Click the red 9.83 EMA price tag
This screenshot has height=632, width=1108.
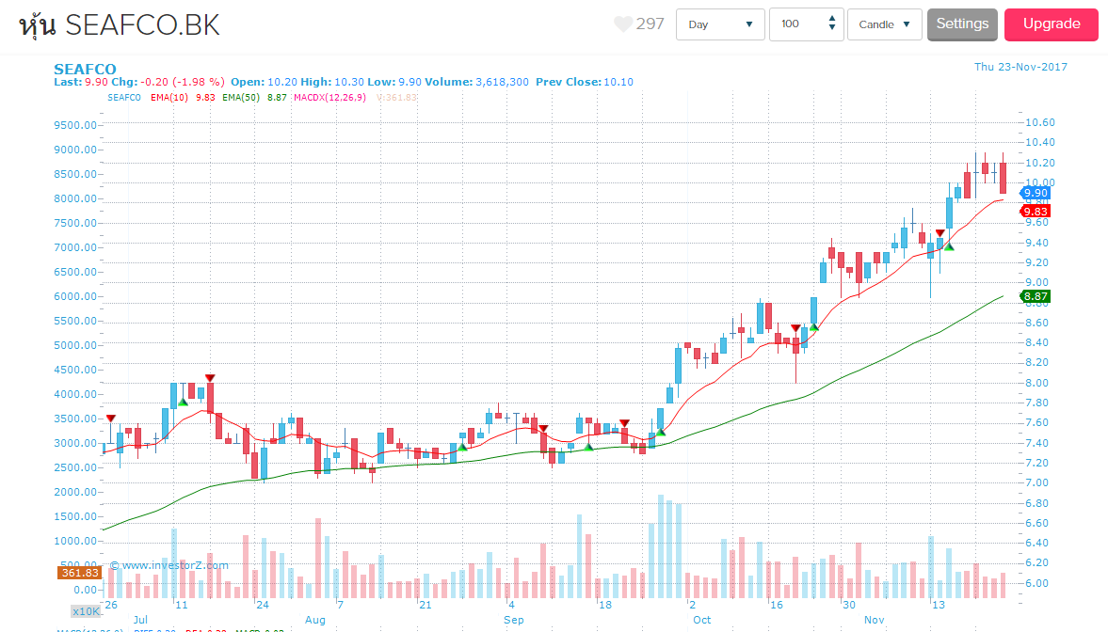(x=1036, y=212)
